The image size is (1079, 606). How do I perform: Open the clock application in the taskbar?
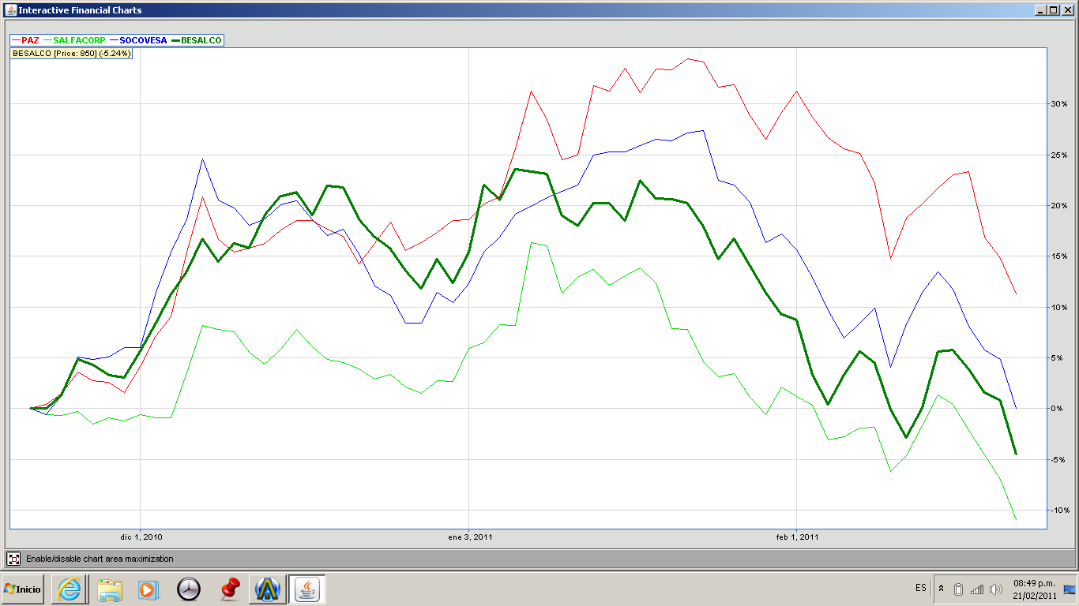point(189,589)
